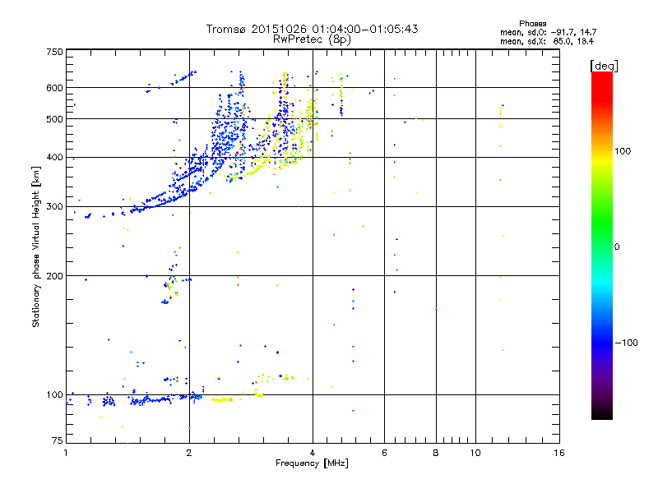Click the plot title 'Tromsø 20151026 01:04:00-01:05:43'

click(x=312, y=29)
